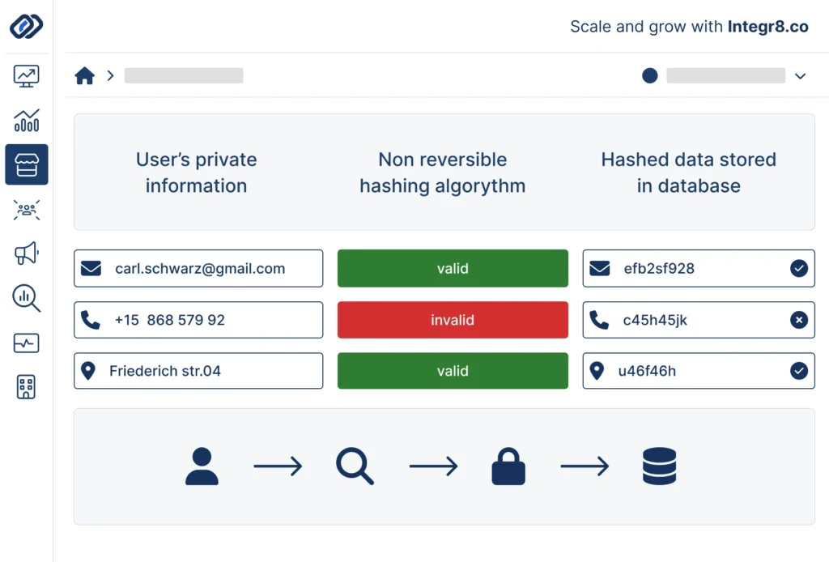Click the user avatar circle

coord(650,75)
